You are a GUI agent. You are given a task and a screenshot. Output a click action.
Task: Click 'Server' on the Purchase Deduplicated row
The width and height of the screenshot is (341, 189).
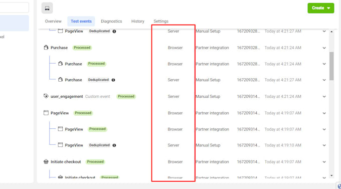click(x=174, y=80)
